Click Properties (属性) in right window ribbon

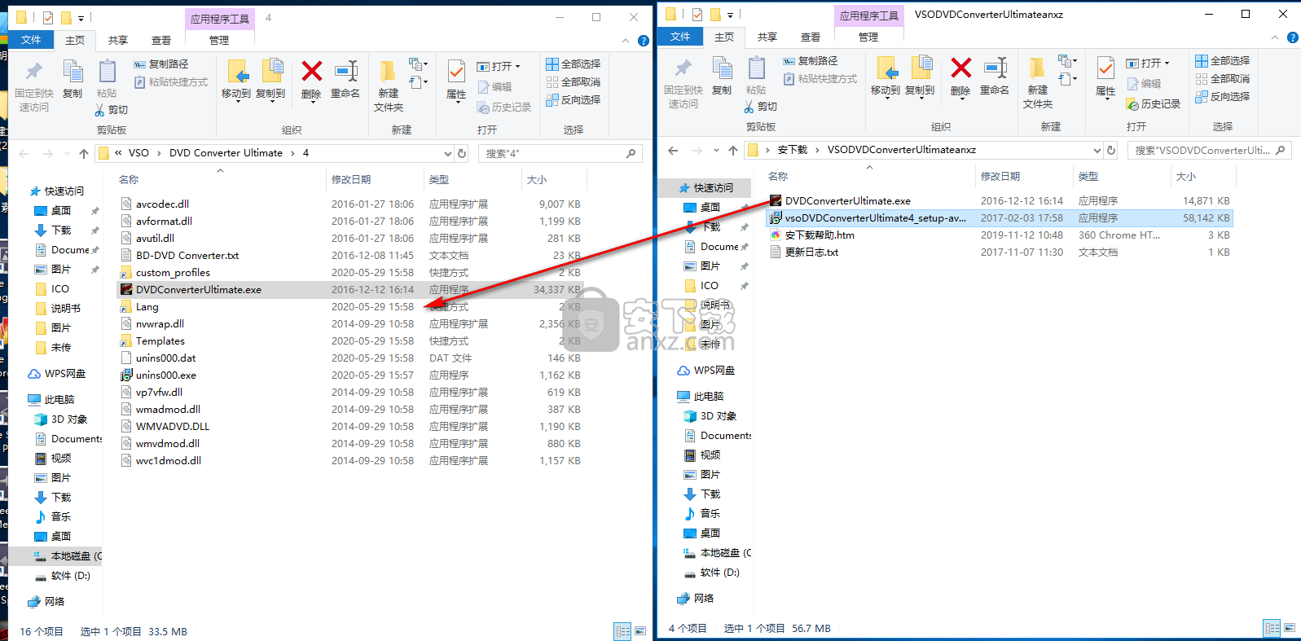click(x=1105, y=77)
